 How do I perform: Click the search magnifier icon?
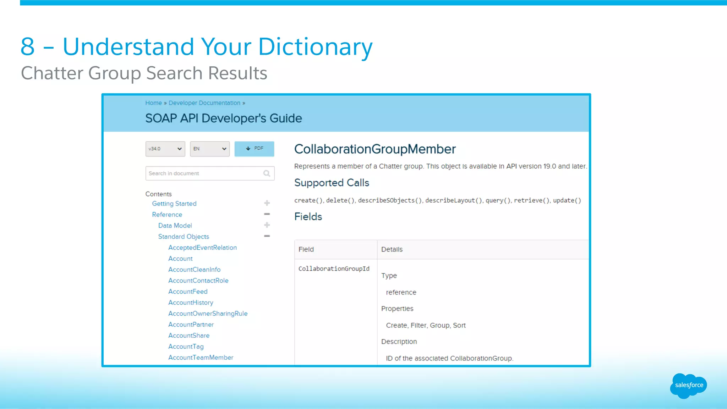[267, 173]
